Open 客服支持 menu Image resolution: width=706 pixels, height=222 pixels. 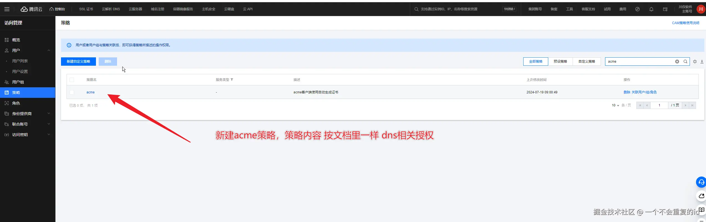(x=588, y=9)
